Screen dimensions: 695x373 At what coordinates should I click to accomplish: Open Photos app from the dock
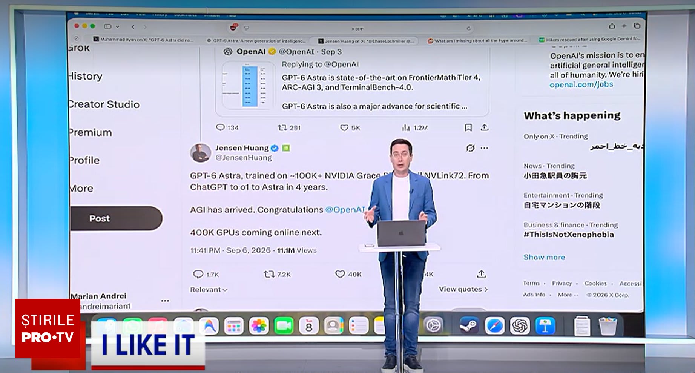point(259,325)
